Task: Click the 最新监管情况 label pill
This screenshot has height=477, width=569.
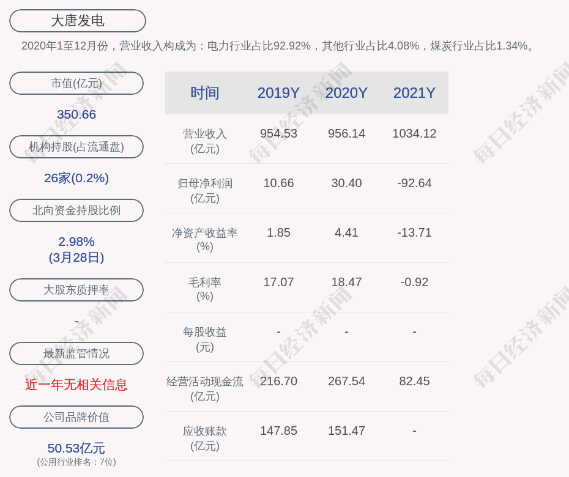Action: [x=76, y=353]
